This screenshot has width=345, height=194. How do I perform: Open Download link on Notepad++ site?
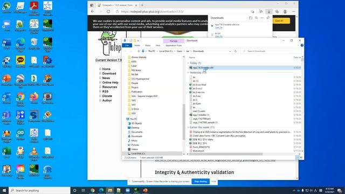109,73
